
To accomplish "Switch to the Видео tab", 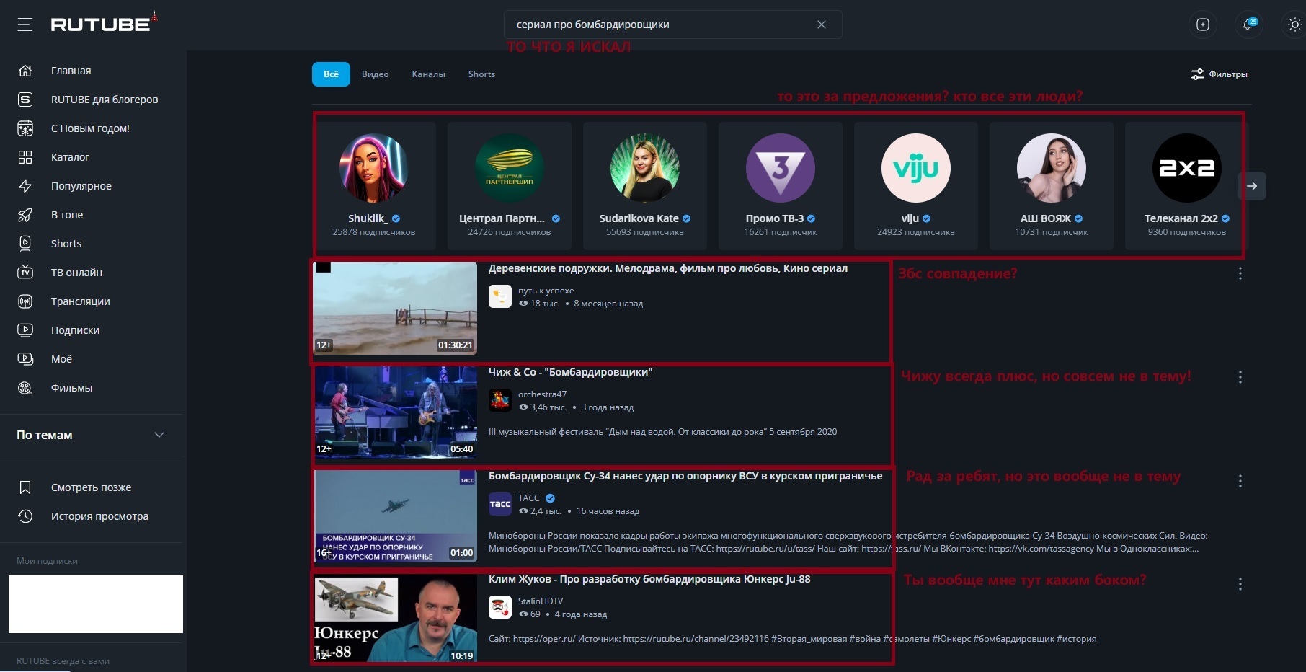I will pyautogui.click(x=375, y=74).
